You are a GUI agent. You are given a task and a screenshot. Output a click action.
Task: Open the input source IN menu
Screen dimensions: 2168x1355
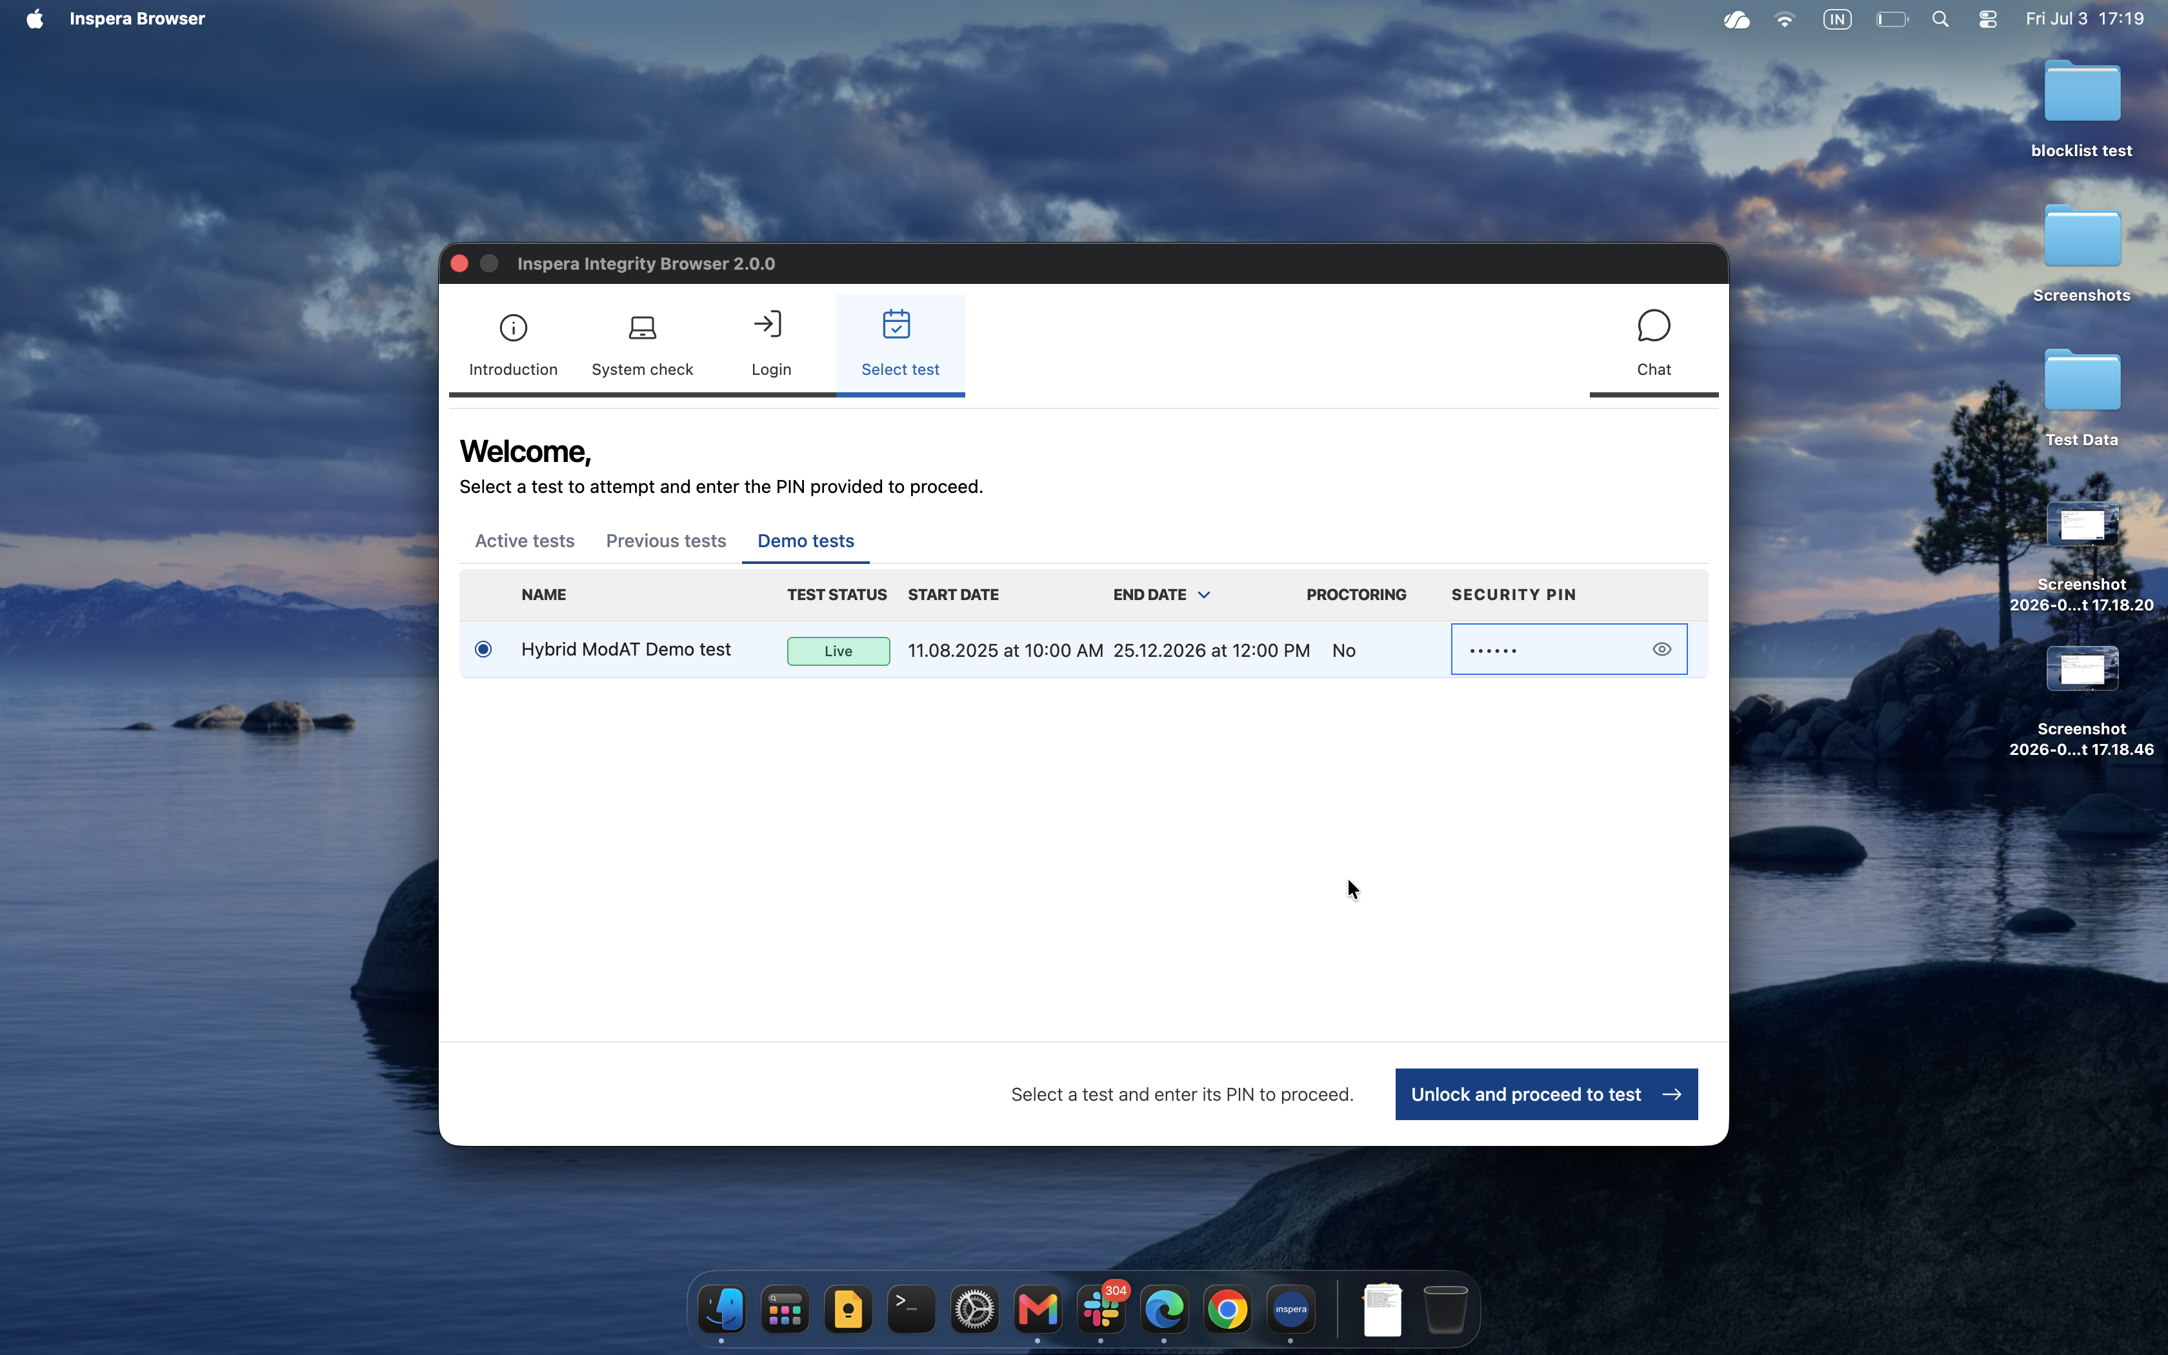(1838, 19)
